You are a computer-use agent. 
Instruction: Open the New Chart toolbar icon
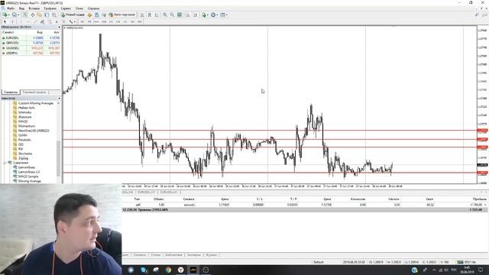pos(5,15)
